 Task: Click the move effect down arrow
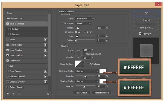pyautogui.click(x=19, y=94)
